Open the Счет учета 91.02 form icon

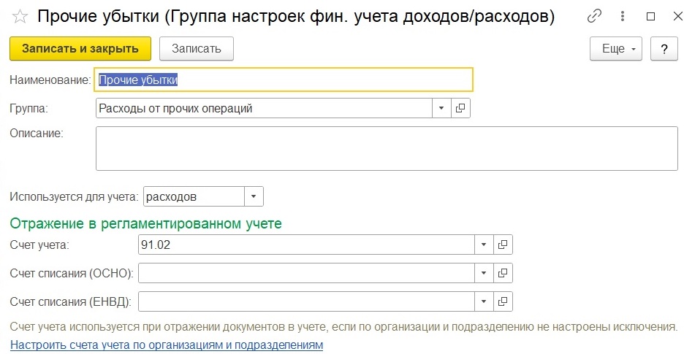pyautogui.click(x=503, y=245)
